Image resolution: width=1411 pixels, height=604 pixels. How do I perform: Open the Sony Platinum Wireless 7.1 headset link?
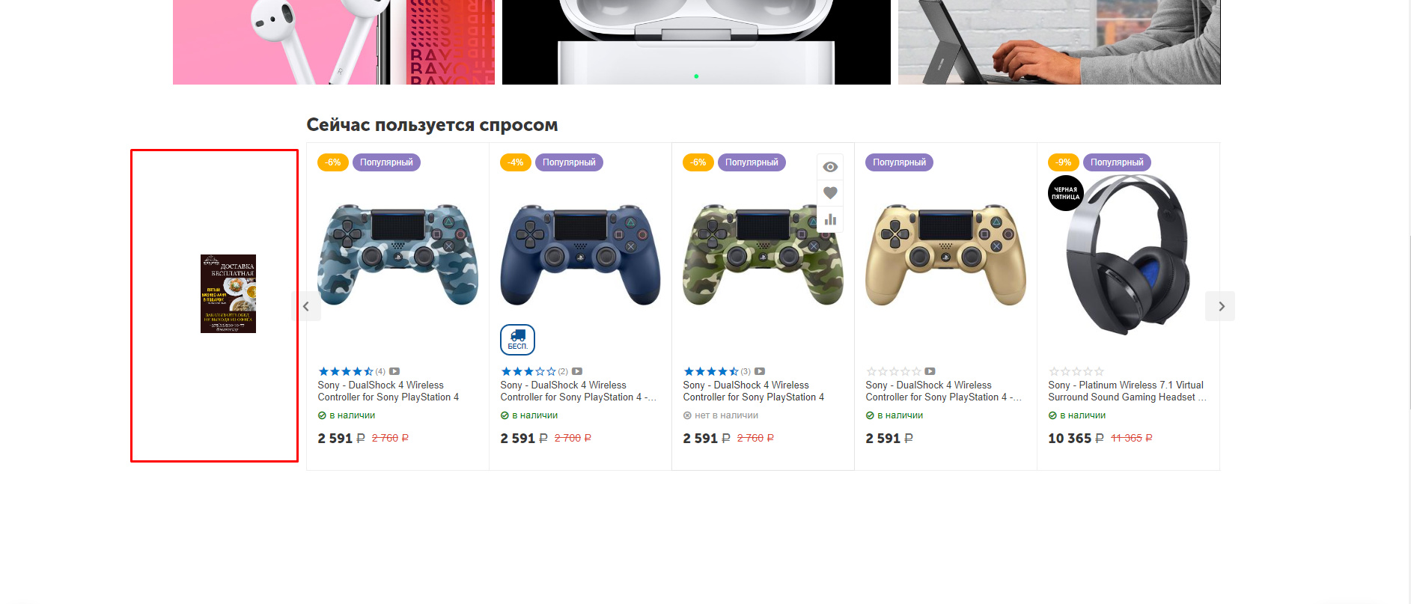click(x=1127, y=391)
